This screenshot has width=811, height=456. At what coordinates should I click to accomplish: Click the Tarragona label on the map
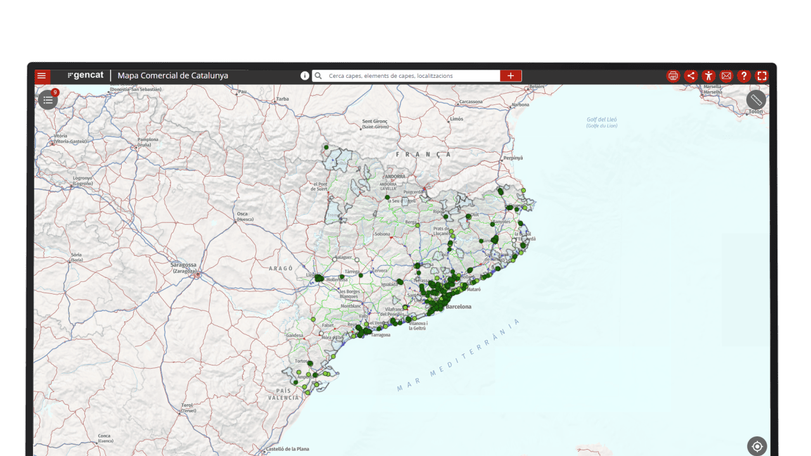coord(381,335)
